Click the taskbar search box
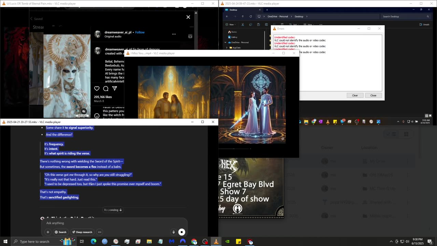 click(43, 242)
